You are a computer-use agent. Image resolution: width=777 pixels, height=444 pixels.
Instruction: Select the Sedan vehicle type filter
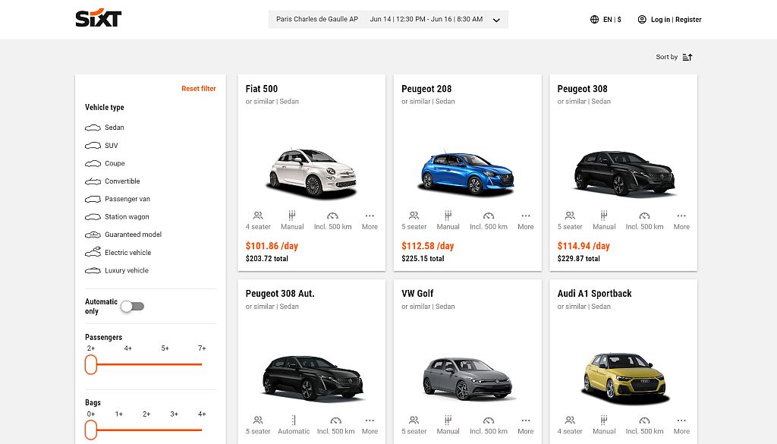[x=107, y=128]
